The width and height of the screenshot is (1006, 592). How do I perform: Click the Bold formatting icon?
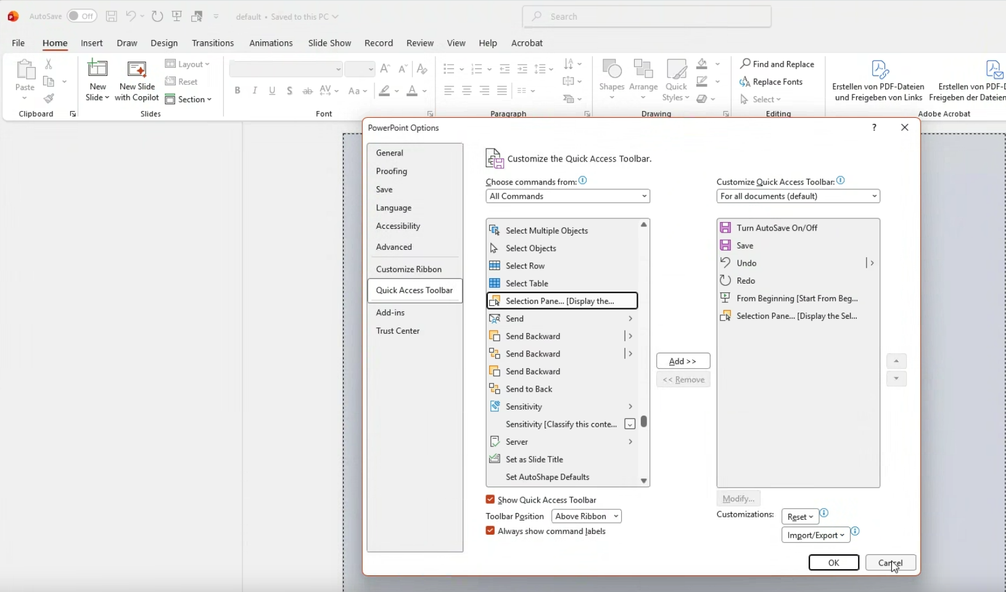tap(237, 91)
